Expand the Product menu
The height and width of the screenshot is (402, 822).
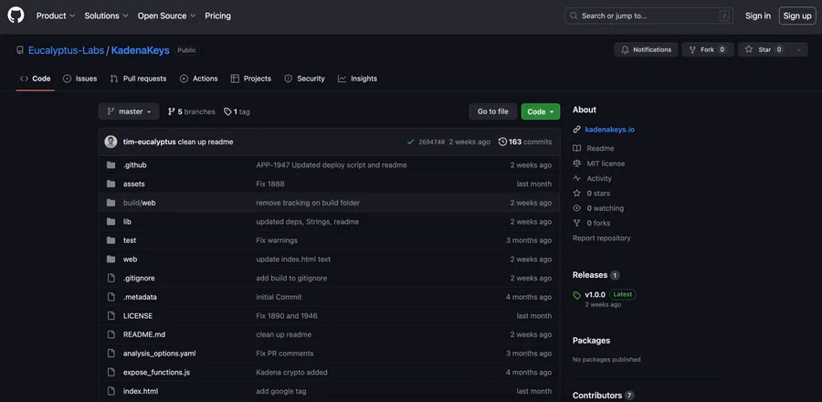(56, 16)
